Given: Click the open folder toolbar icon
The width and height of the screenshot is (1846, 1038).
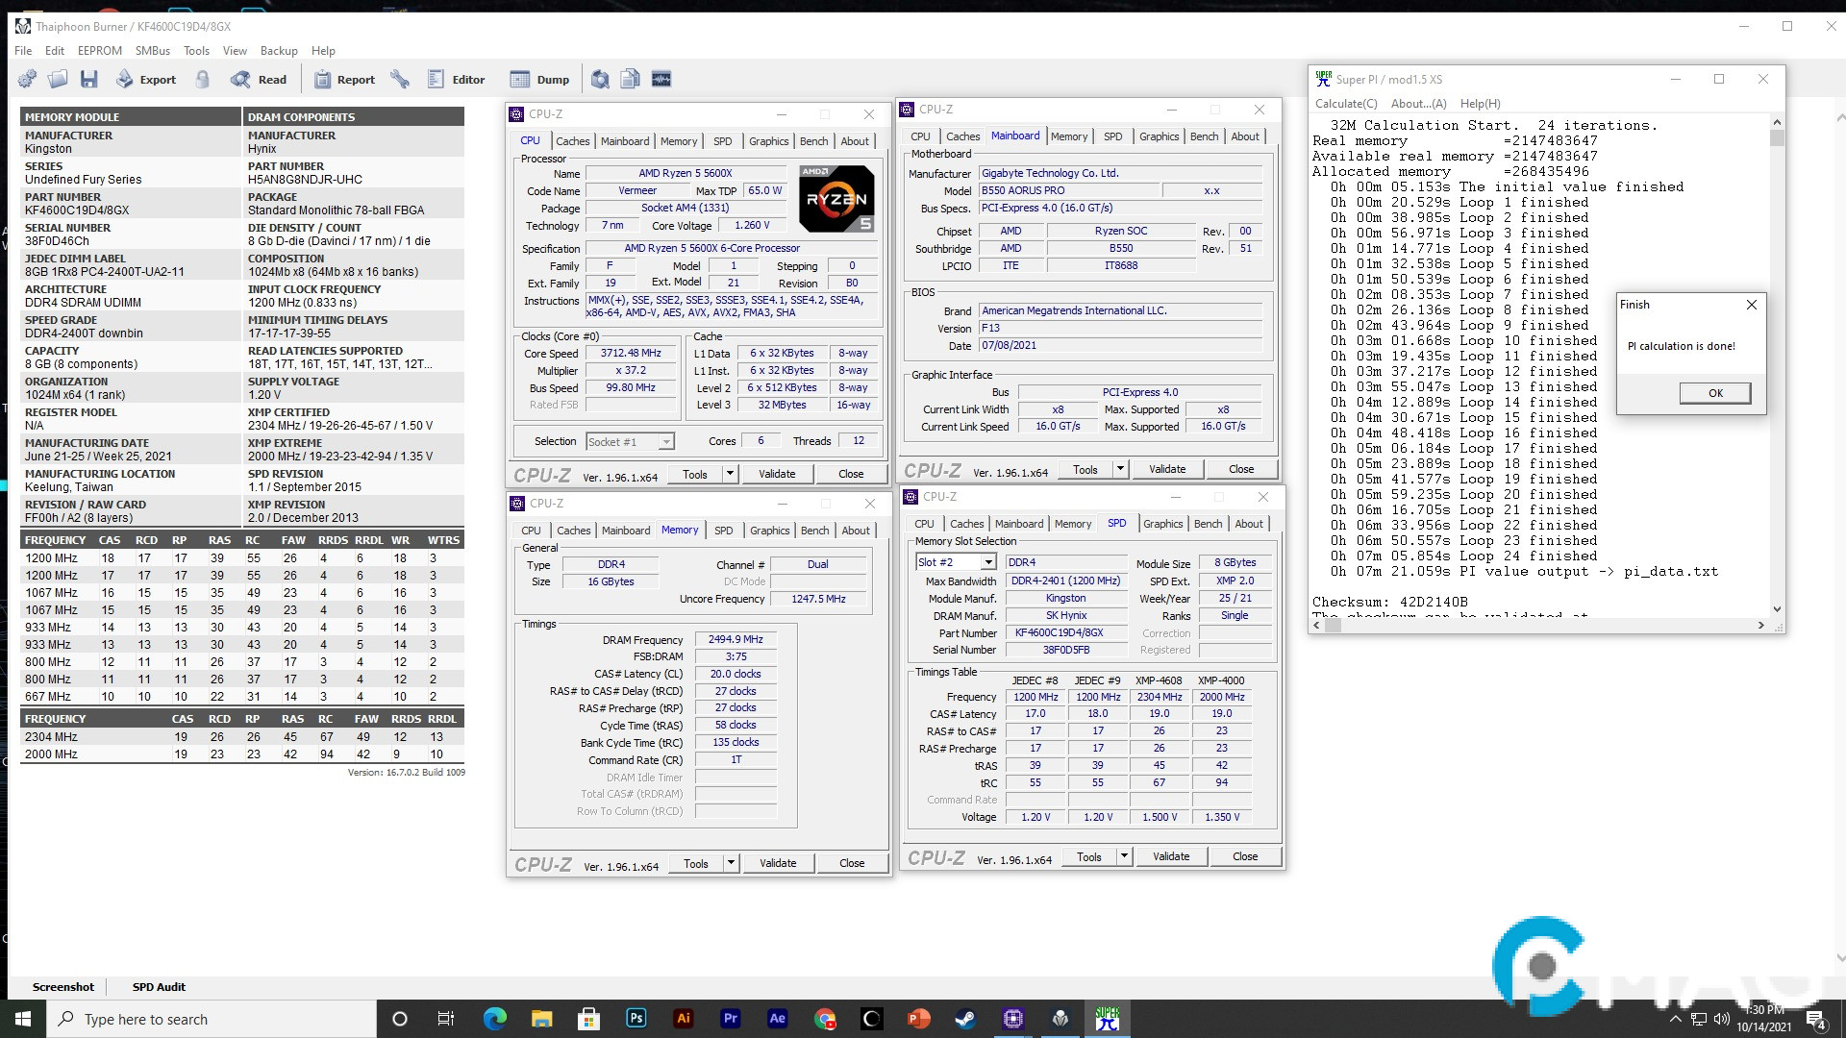Looking at the screenshot, I should click(x=58, y=79).
